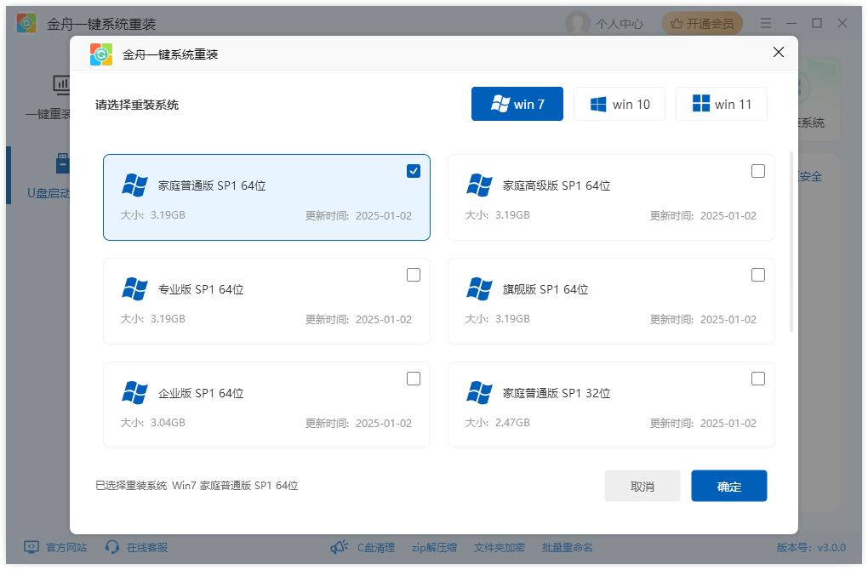Minimize the main window

coord(791,23)
